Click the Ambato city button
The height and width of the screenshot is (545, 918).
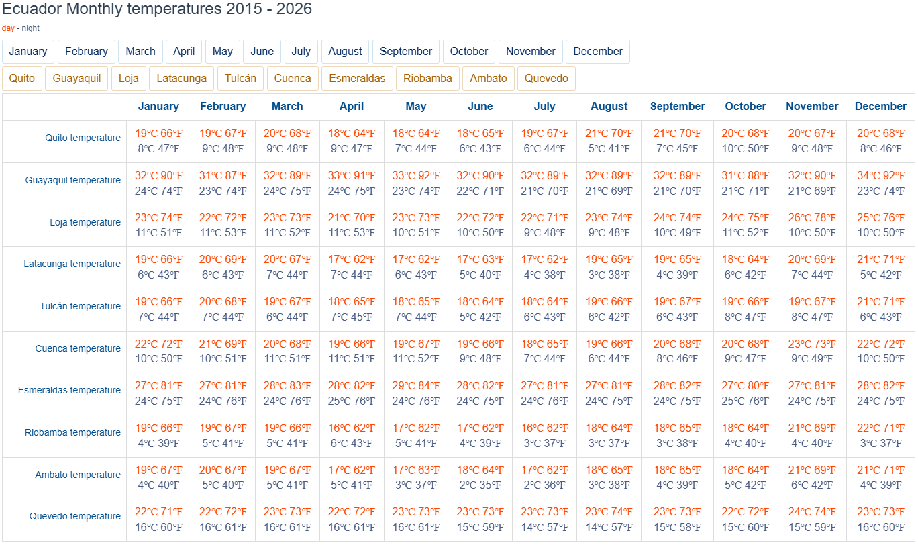click(x=489, y=79)
